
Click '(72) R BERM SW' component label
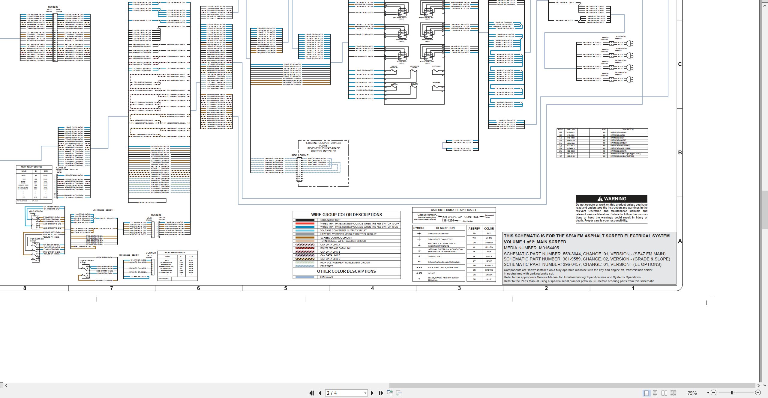[36, 211]
